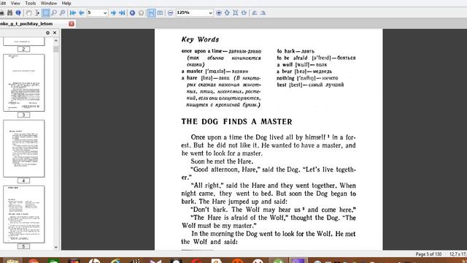The image size is (467, 263).
Task: Open the Window menu
Action: (49, 3)
